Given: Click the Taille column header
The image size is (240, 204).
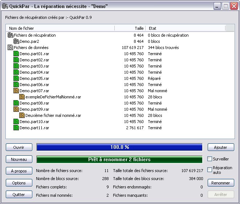Looking at the screenshot, I should (130, 28).
